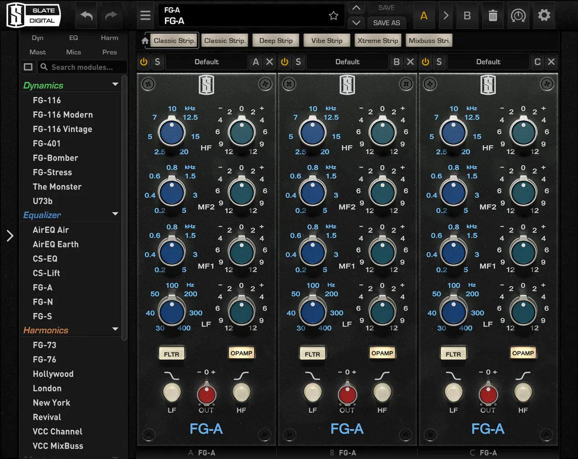Open the Default preset dropdown for slot A
Image resolution: width=578 pixels, height=459 pixels.
[206, 62]
